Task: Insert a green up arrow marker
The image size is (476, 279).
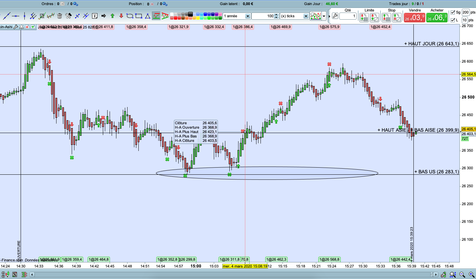Action: click(112, 16)
